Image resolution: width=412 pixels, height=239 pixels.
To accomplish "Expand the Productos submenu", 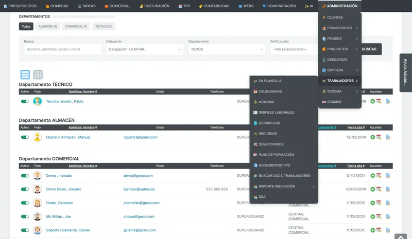I will pyautogui.click(x=340, y=49).
